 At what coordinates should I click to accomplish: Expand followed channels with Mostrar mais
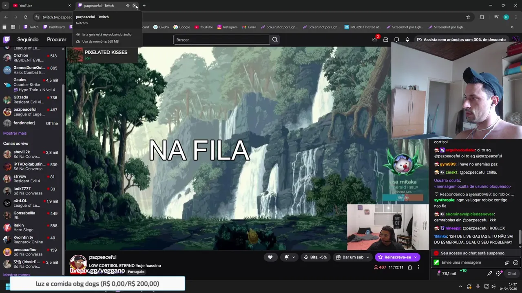pos(15,133)
